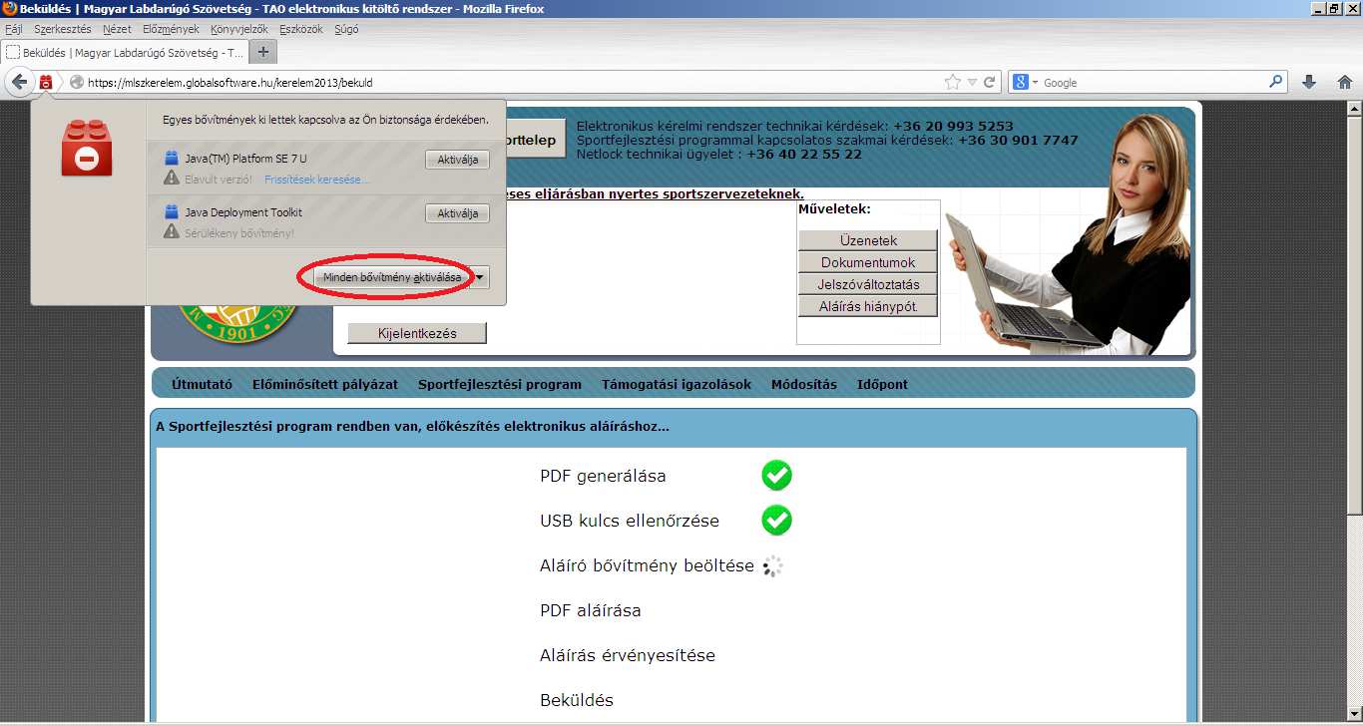The image size is (1363, 726).
Task: Click the red plugin-blocked icon in address bar
Action: [x=46, y=83]
